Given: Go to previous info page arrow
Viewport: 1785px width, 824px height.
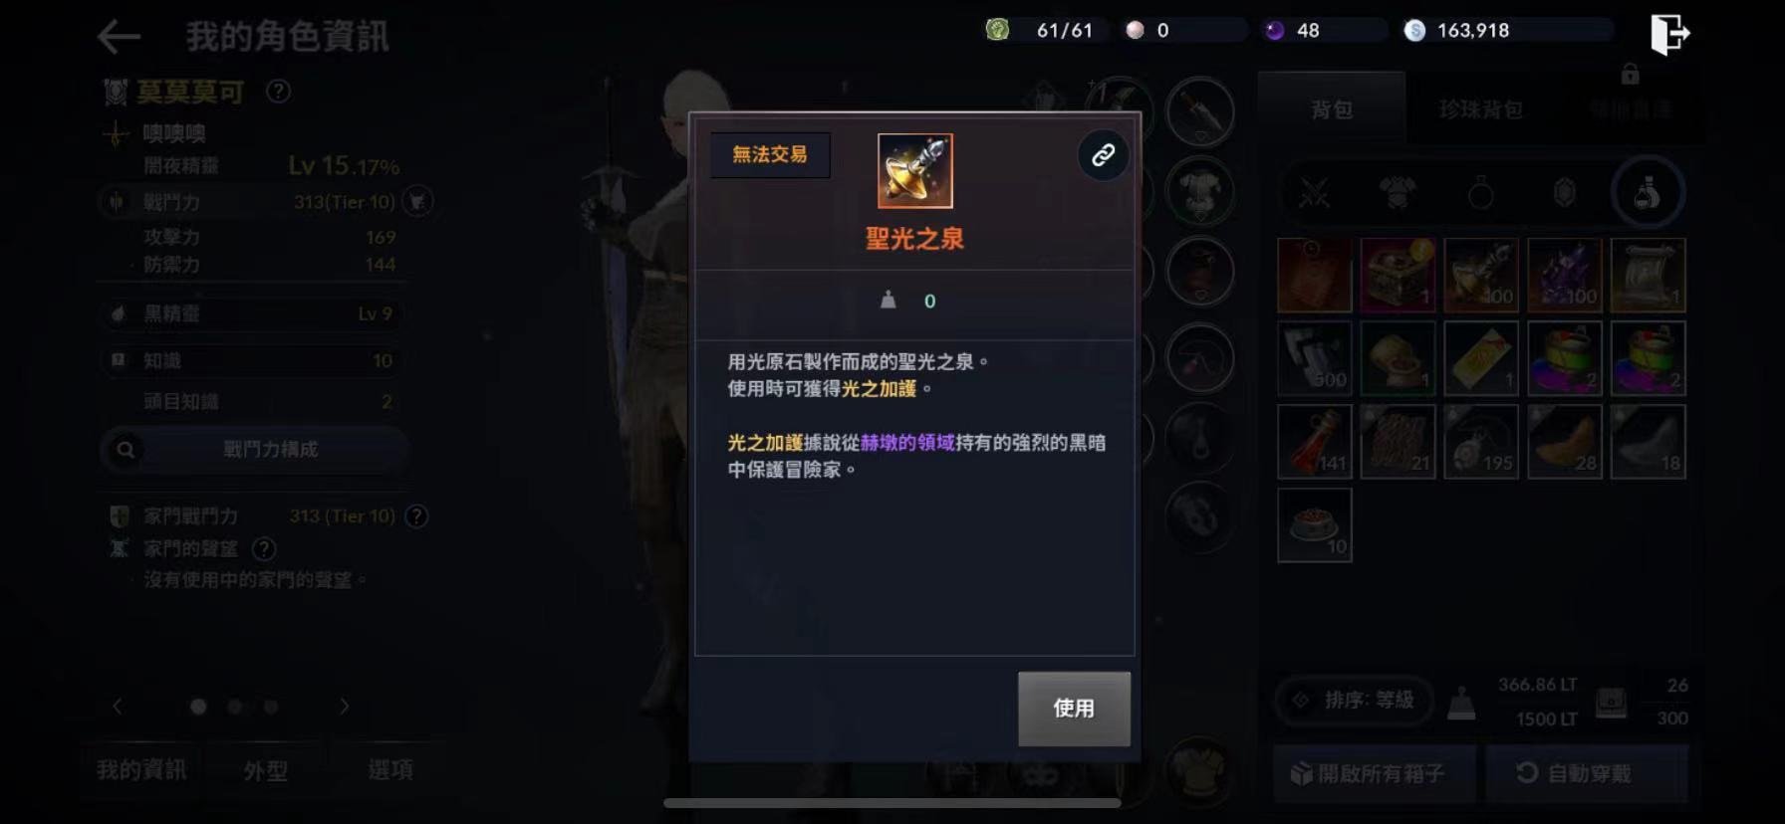Looking at the screenshot, I should [x=118, y=707].
